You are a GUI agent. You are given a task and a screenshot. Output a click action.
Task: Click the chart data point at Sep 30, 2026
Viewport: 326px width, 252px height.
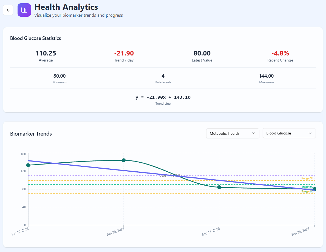(x=314, y=189)
